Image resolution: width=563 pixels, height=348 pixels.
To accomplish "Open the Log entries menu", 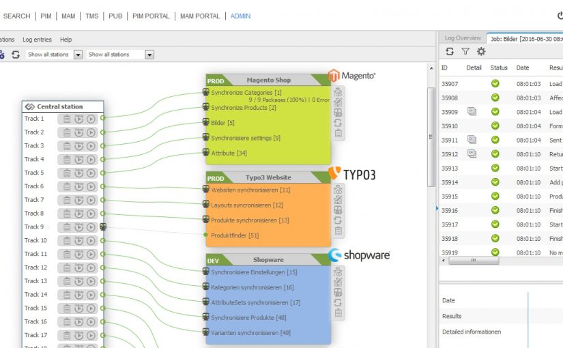I will tap(37, 40).
